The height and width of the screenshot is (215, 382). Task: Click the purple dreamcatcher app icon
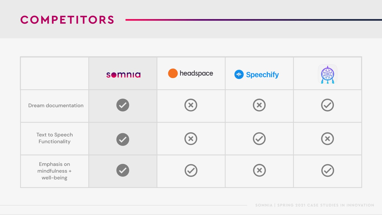(327, 74)
